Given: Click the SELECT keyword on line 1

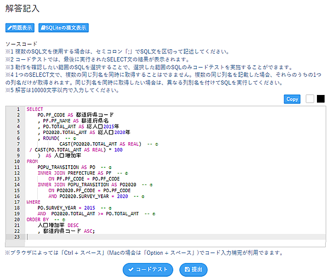Looking at the screenshot, I should pos(35,109).
